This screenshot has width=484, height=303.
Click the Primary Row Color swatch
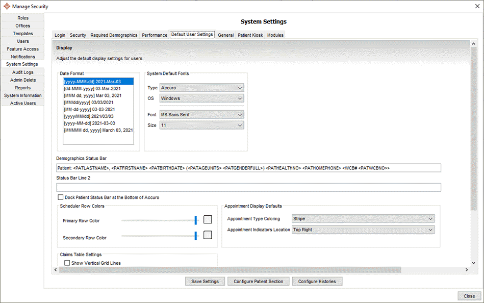pos(208,220)
